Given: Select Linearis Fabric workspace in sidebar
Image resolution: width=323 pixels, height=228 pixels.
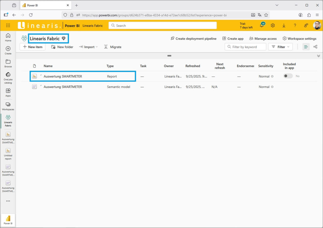Looking at the screenshot, I should click(8, 121).
